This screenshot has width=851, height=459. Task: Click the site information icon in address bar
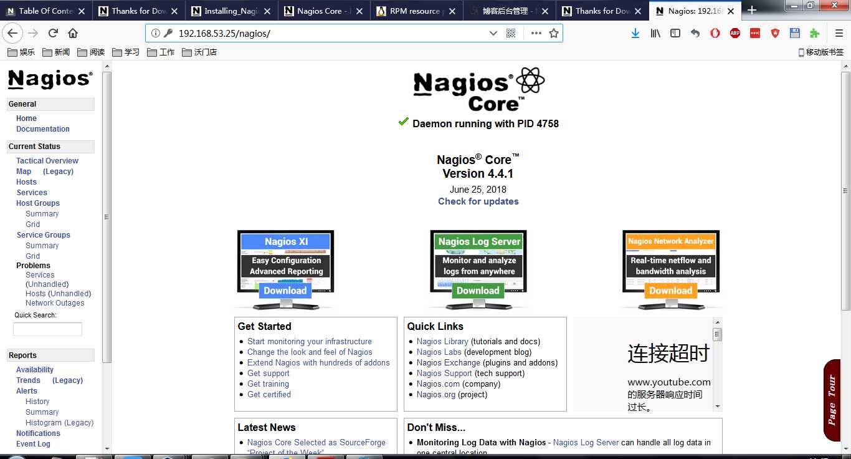click(156, 33)
